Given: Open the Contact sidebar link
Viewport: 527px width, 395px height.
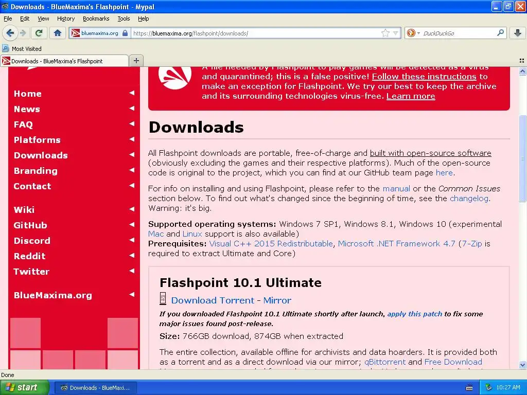Looking at the screenshot, I should (x=32, y=186).
